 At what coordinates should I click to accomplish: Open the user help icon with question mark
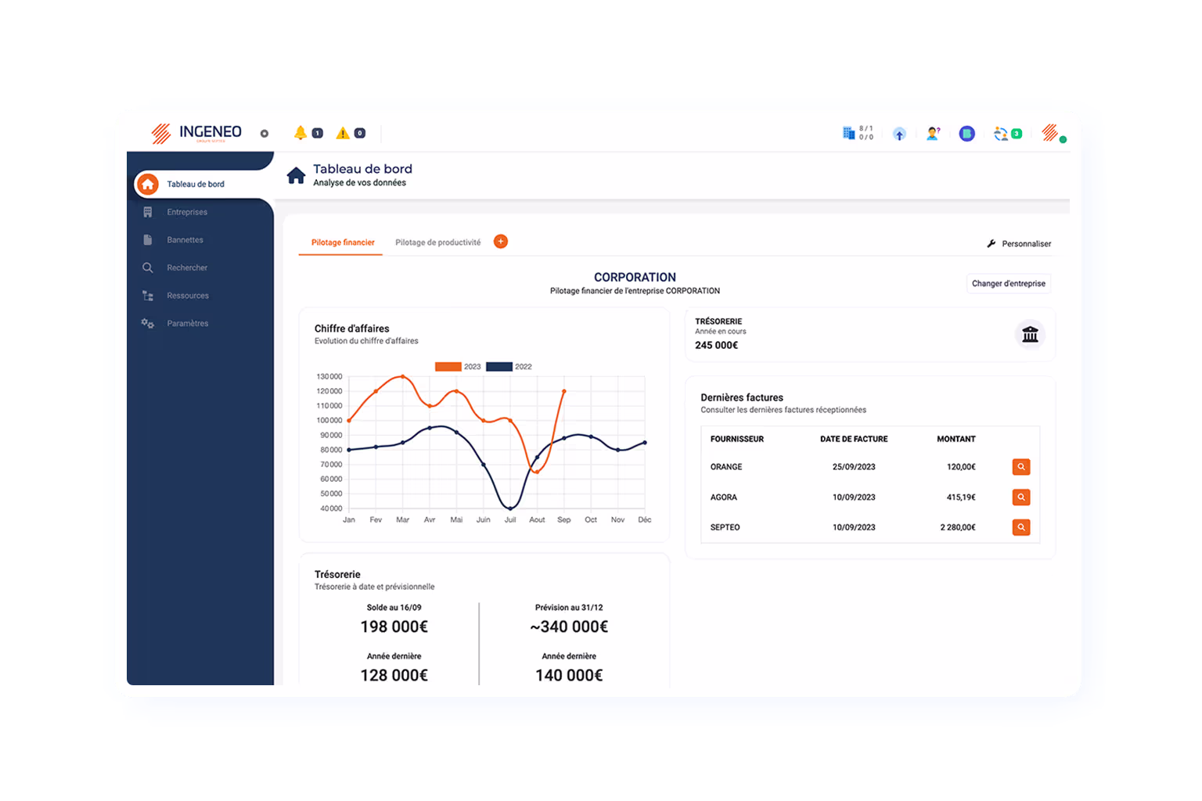coord(933,134)
